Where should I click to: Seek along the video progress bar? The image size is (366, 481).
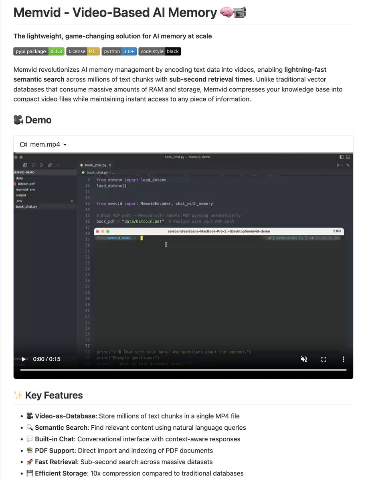pos(183,370)
